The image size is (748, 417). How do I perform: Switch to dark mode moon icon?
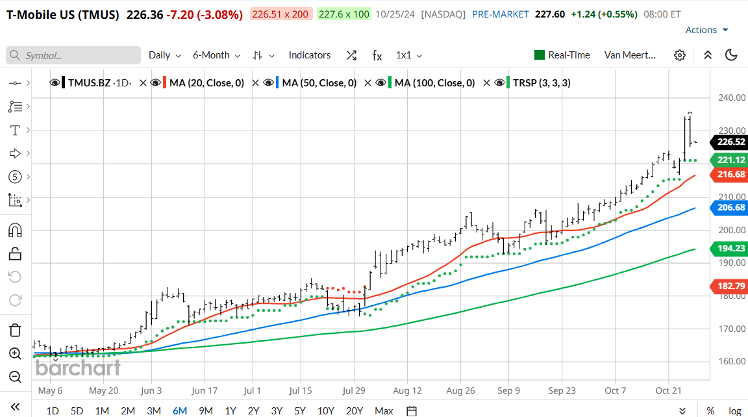pos(732,55)
